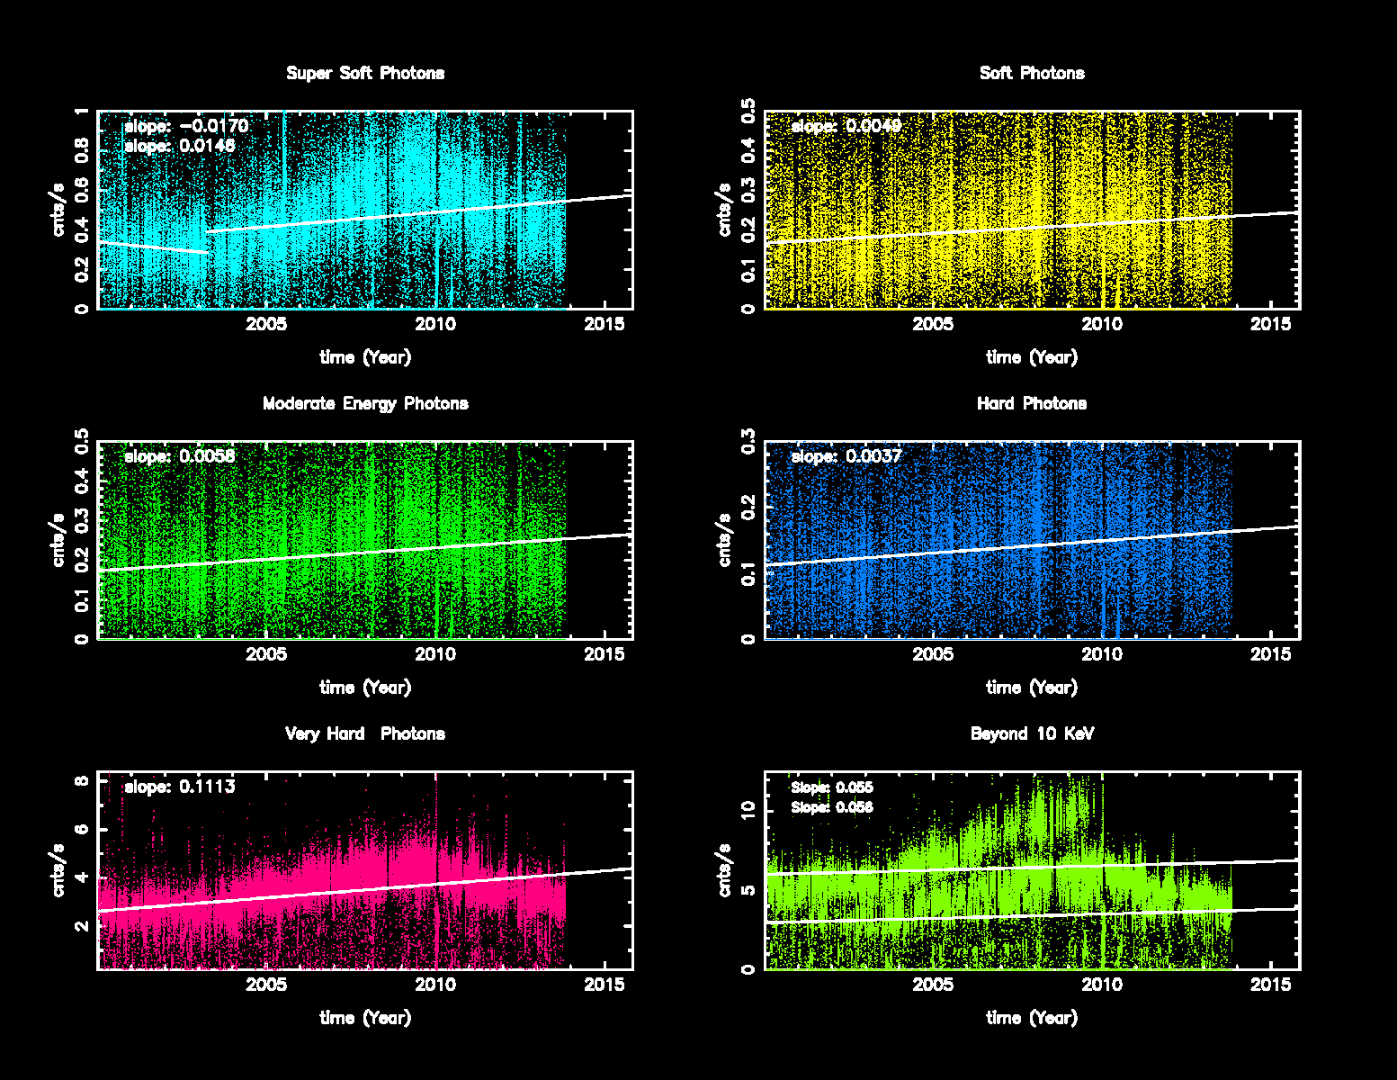Click 2015 tick label under Soft Photons plot
The height and width of the screenshot is (1080, 1397).
[x=1271, y=324]
